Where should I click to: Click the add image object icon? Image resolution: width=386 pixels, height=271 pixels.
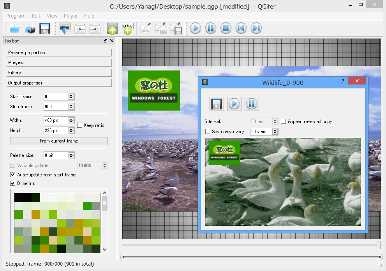pyautogui.click(x=112, y=29)
